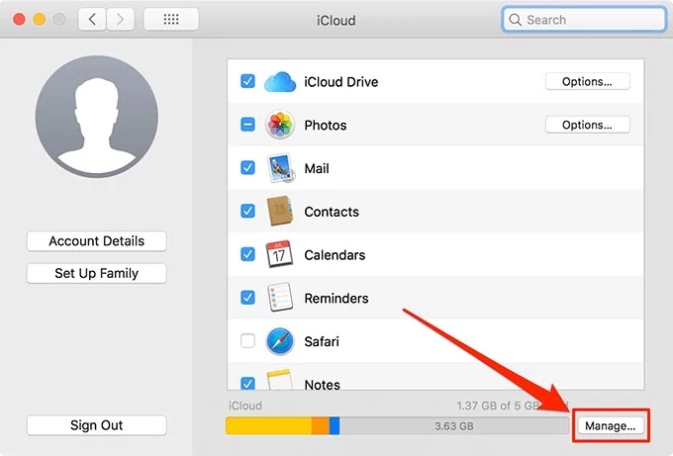Click the Calendars icon showing 17
Image resolution: width=673 pixels, height=456 pixels.
pyautogui.click(x=279, y=254)
